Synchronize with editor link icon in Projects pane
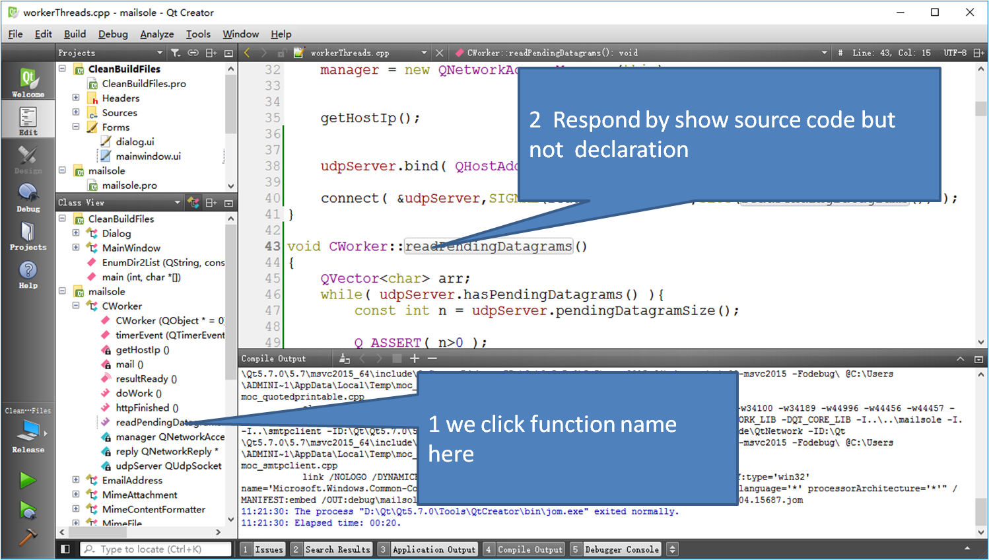This screenshot has width=989, height=560. (193, 53)
